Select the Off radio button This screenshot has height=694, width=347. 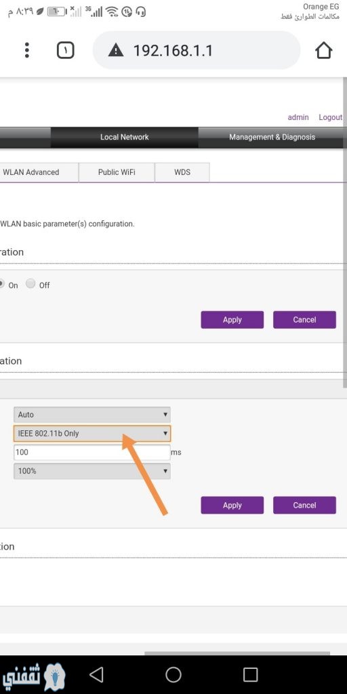[x=30, y=284]
